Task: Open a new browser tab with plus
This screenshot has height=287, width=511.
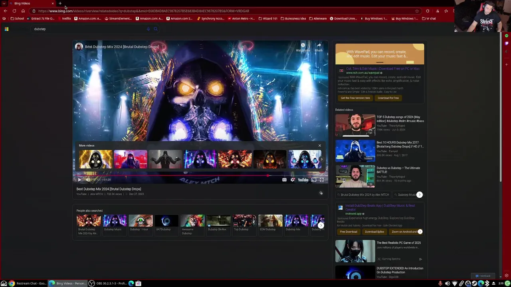Action: point(60,3)
